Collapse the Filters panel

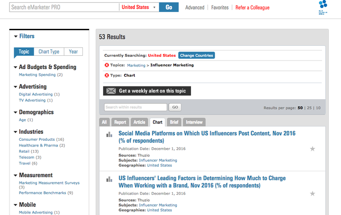click(x=16, y=36)
